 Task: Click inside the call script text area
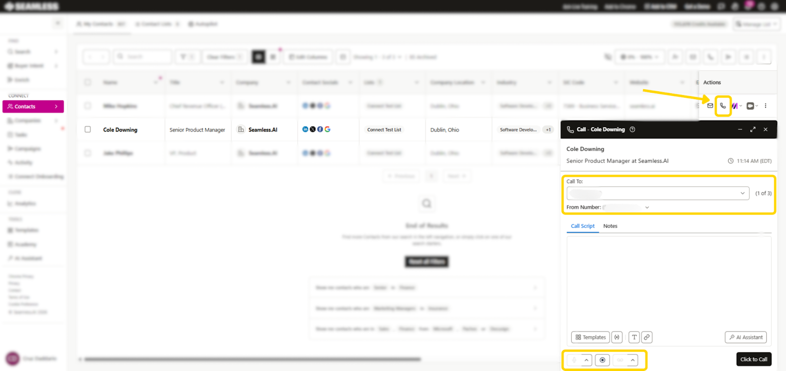pyautogui.click(x=669, y=283)
